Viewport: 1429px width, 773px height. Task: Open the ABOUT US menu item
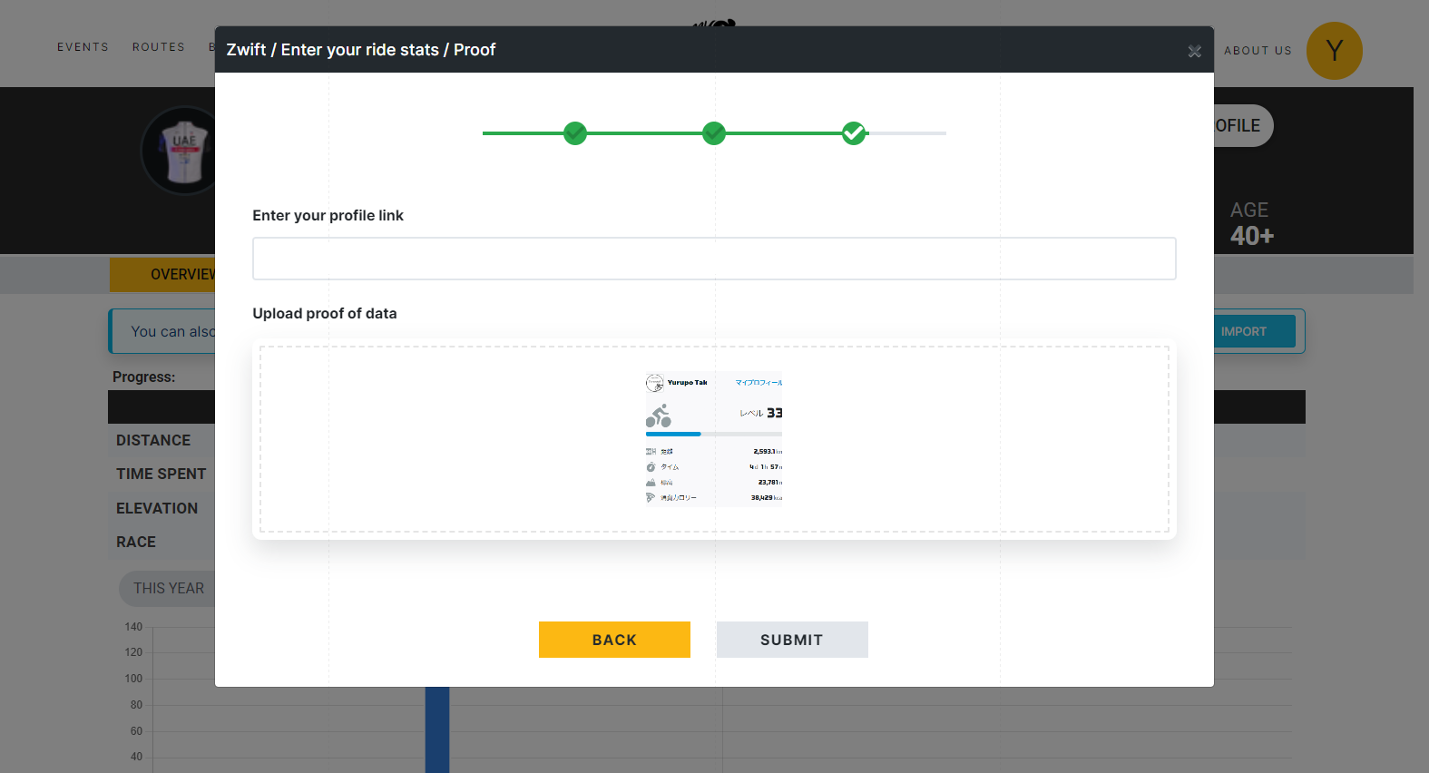pos(1258,51)
